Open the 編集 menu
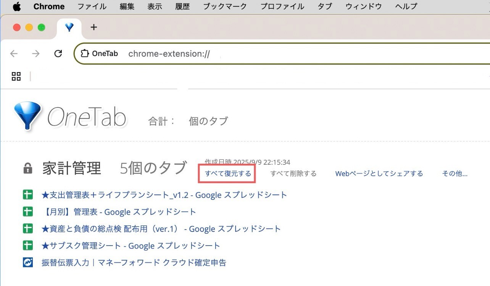Image resolution: width=490 pixels, height=286 pixels. pyautogui.click(x=127, y=6)
